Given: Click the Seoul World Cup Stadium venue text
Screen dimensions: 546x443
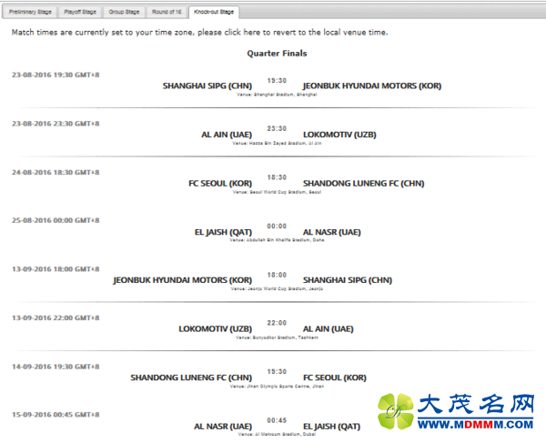Looking at the screenshot, I should coord(277,192).
